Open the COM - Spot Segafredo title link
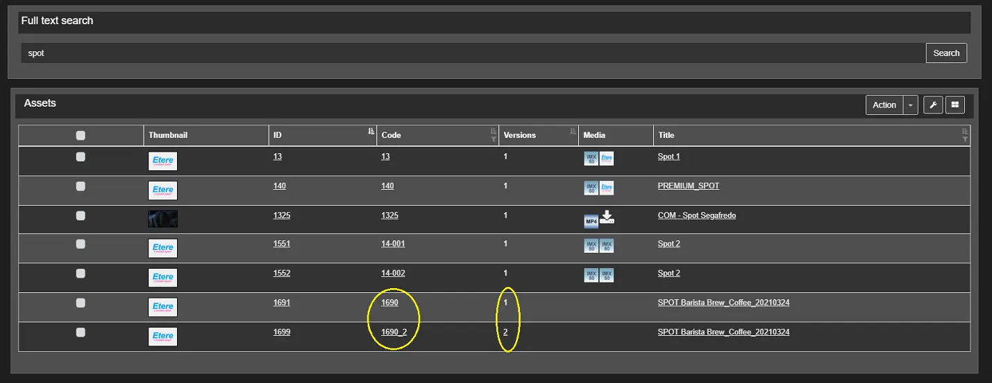The image size is (992, 383). (696, 215)
